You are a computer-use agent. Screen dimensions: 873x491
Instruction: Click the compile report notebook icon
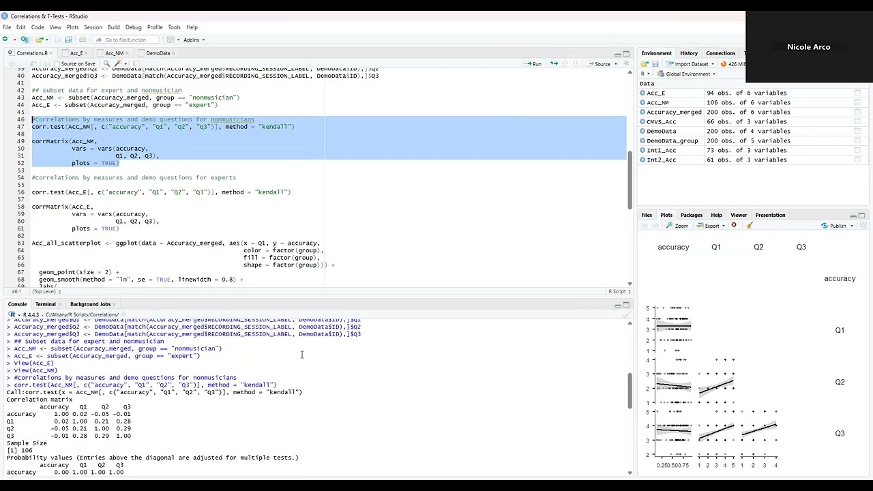pyautogui.click(x=137, y=63)
